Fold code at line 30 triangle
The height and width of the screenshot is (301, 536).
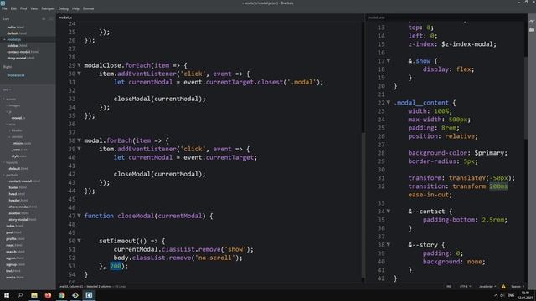[79, 74]
